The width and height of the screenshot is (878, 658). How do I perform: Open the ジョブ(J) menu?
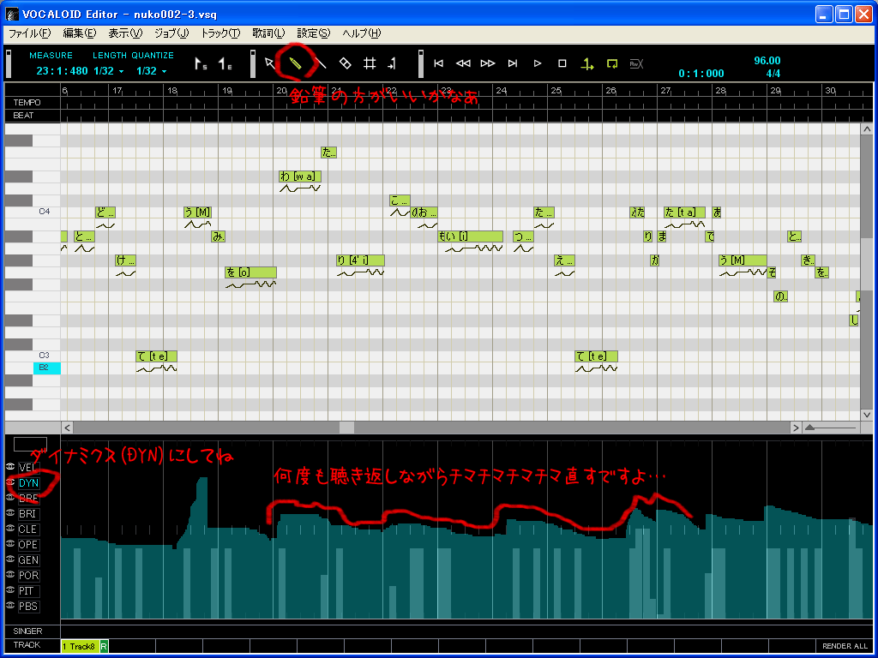(x=171, y=33)
